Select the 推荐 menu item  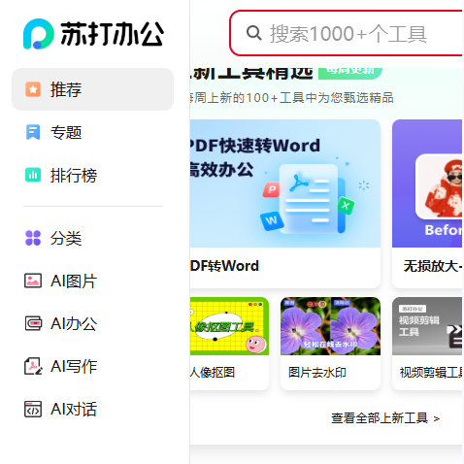[92, 89]
